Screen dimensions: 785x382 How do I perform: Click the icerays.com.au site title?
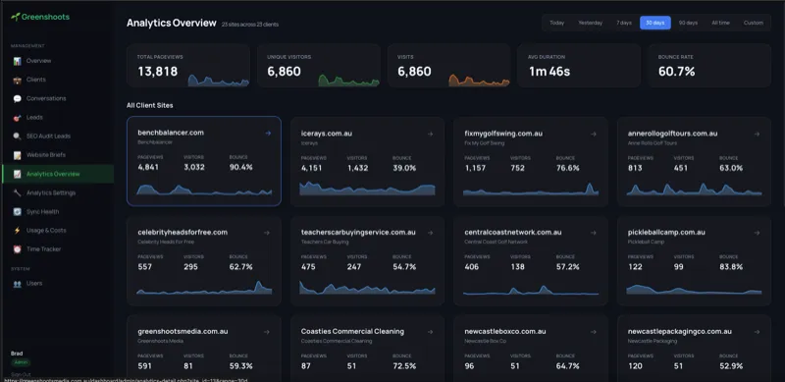(327, 134)
